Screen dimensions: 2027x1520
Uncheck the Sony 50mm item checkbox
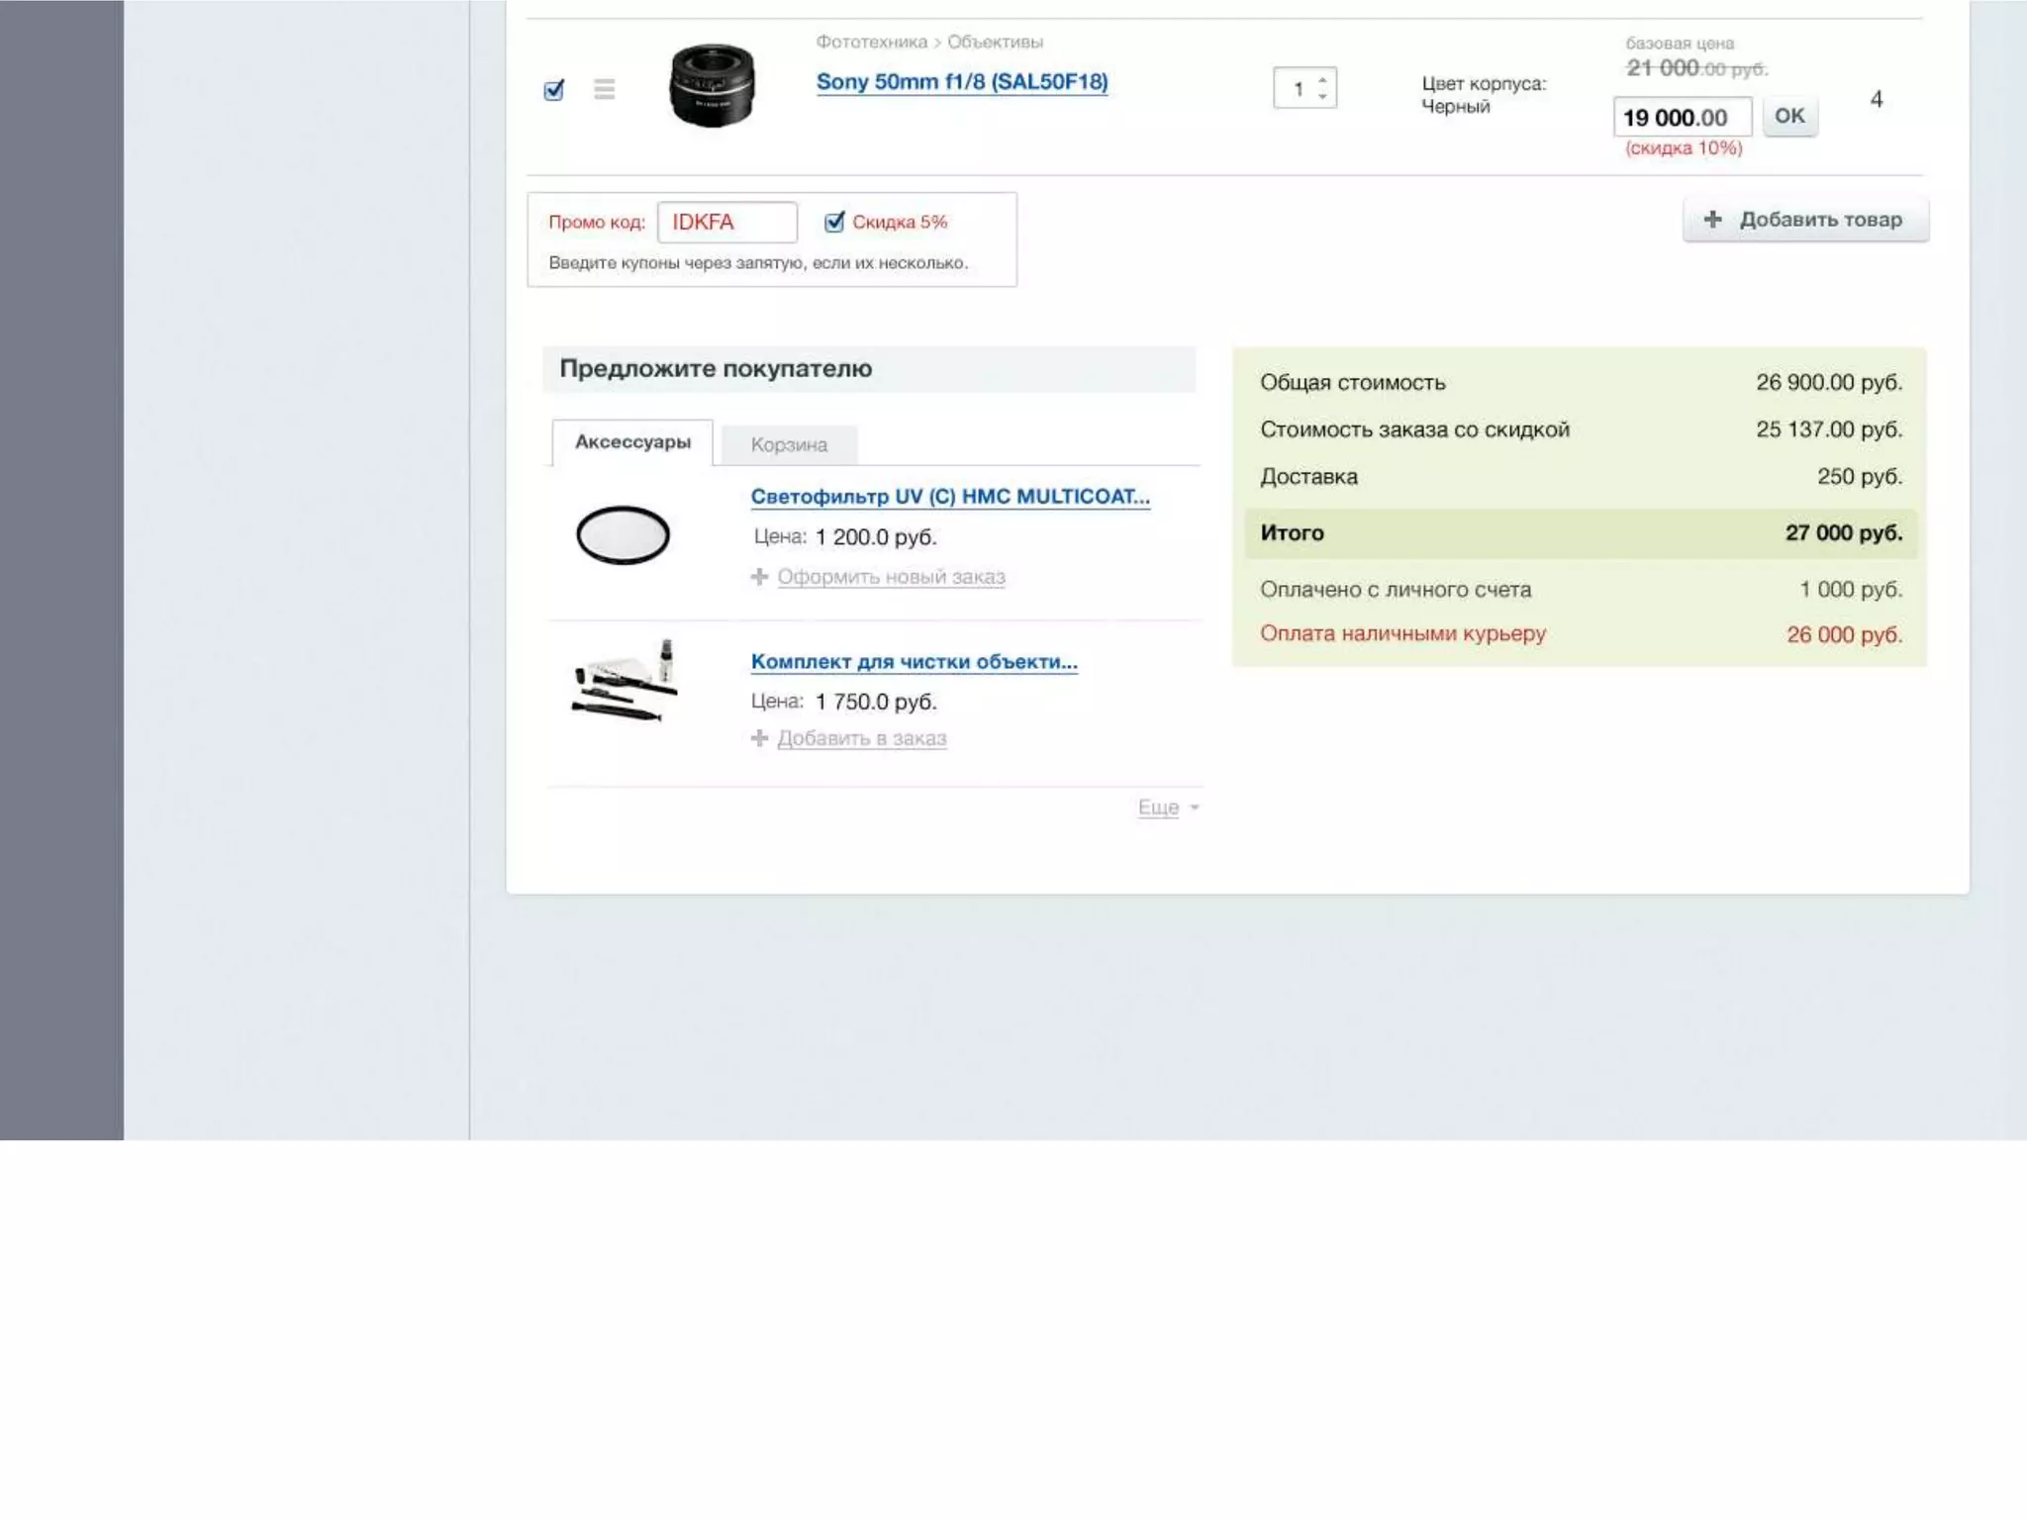click(x=554, y=90)
